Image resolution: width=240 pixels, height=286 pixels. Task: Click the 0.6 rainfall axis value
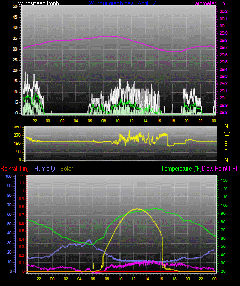[x=22, y=223]
